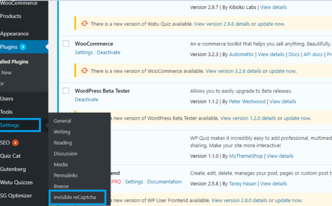Tick the WordPress Beta Tester checkbox

(66, 91)
